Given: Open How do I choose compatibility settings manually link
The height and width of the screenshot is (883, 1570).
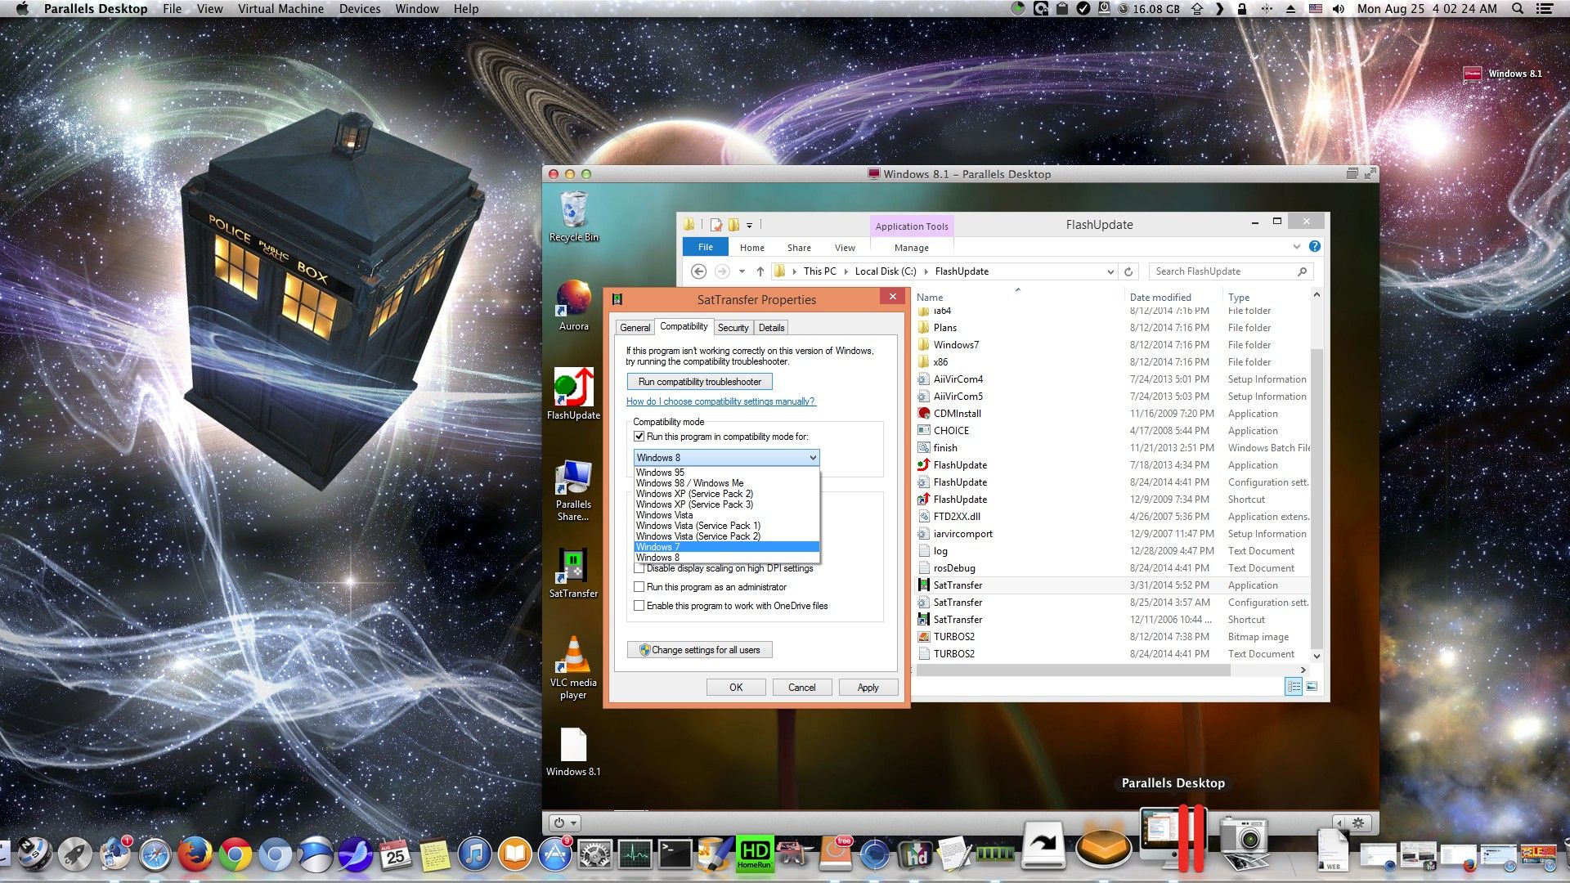Looking at the screenshot, I should [x=720, y=401].
